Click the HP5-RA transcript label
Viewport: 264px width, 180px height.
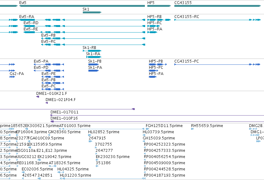click(155, 29)
